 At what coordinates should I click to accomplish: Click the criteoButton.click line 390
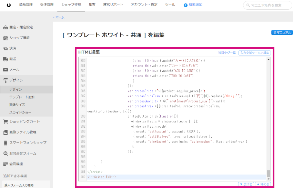[153, 116]
